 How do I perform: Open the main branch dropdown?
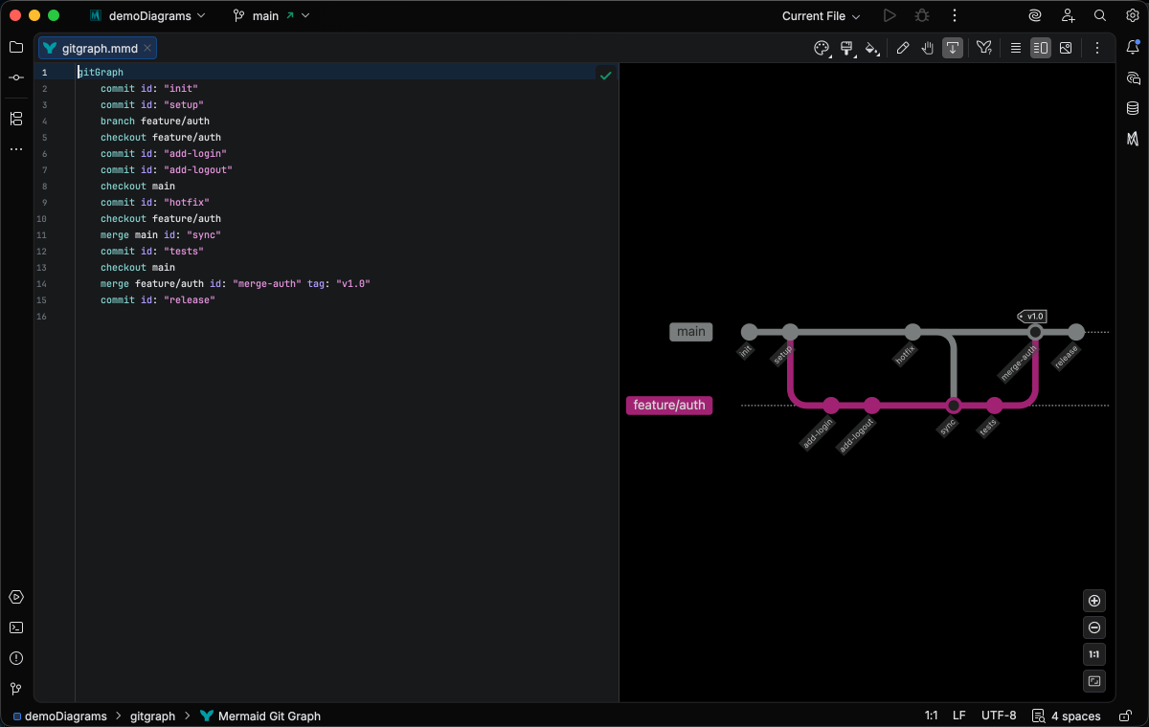click(271, 15)
